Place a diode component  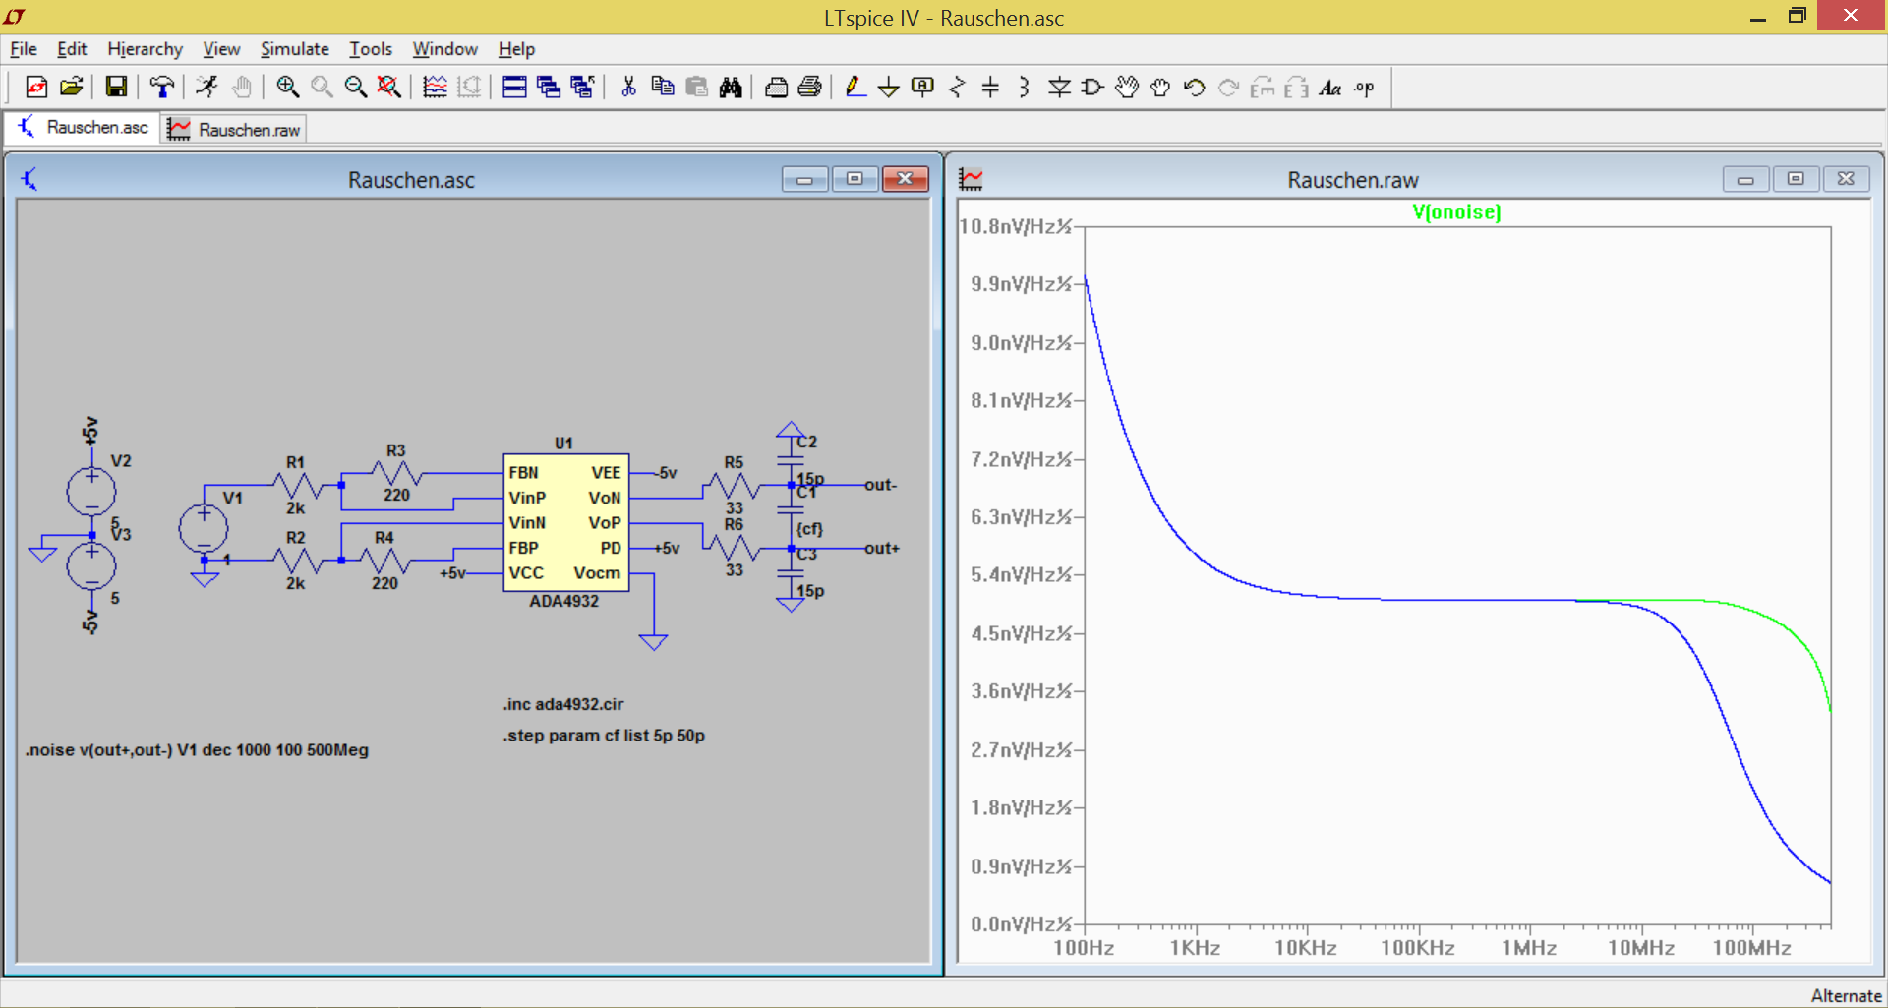(1059, 88)
